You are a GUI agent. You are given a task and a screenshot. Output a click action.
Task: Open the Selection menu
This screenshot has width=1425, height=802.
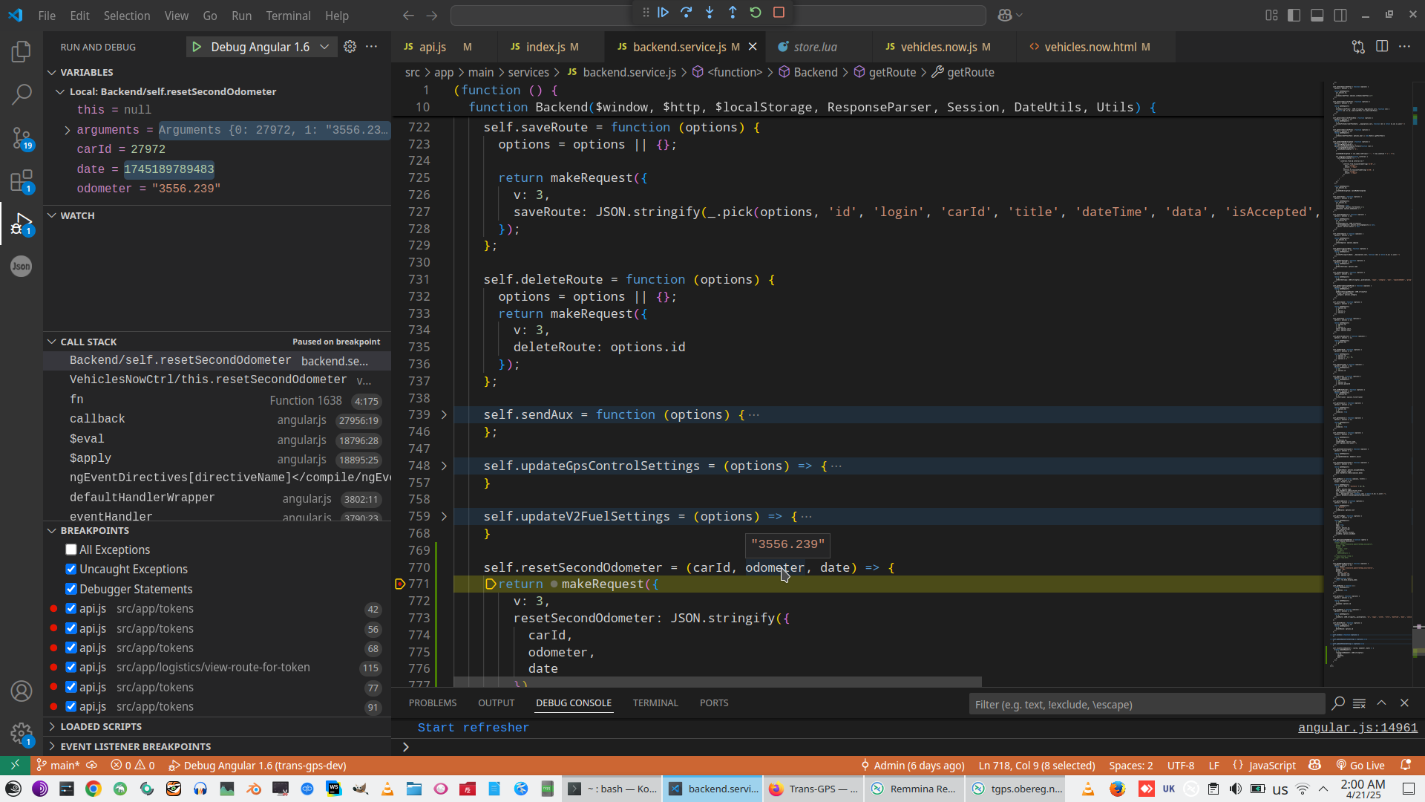[126, 16]
